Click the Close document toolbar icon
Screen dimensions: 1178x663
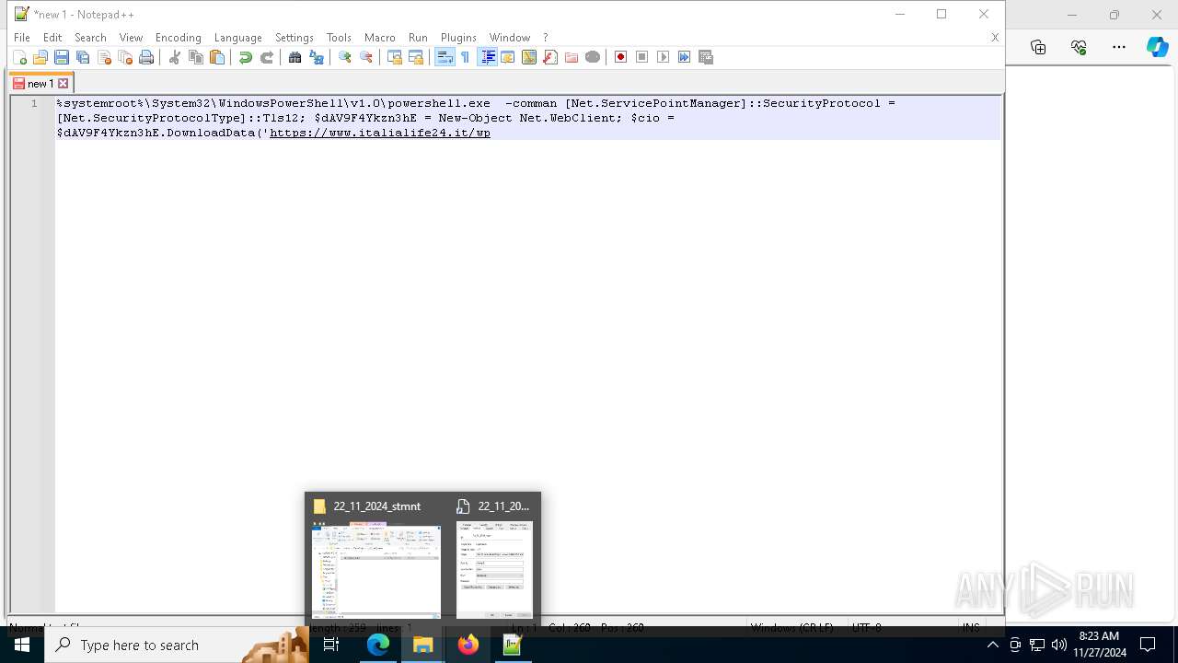[104, 57]
